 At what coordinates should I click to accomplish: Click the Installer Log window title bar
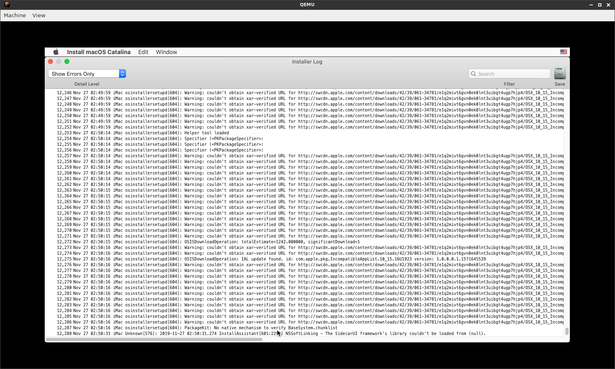(x=307, y=61)
